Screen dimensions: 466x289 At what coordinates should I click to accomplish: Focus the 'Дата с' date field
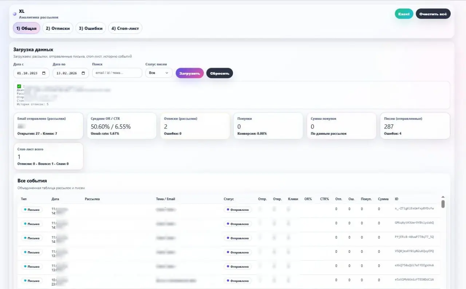(31, 73)
